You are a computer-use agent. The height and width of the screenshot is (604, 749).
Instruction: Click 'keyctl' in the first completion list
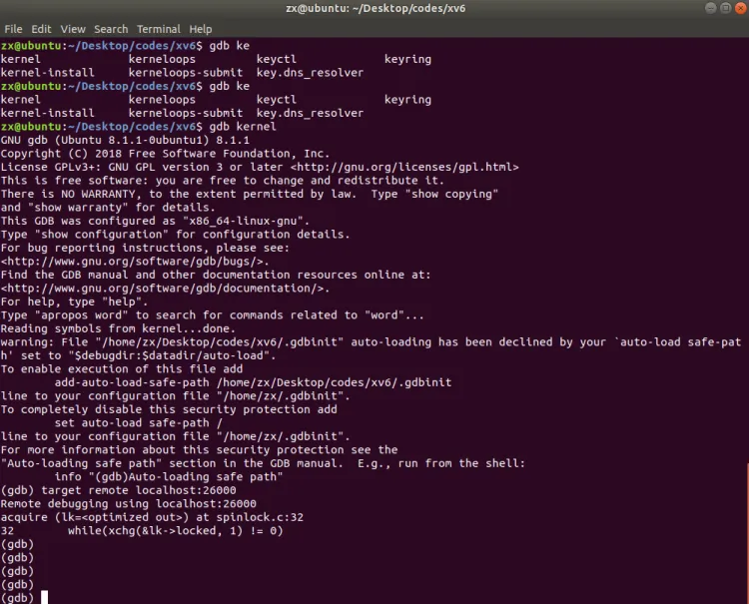click(x=276, y=59)
